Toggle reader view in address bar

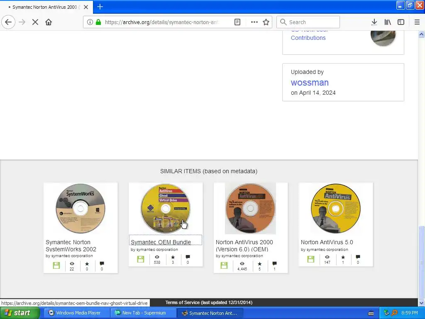pyautogui.click(x=237, y=22)
